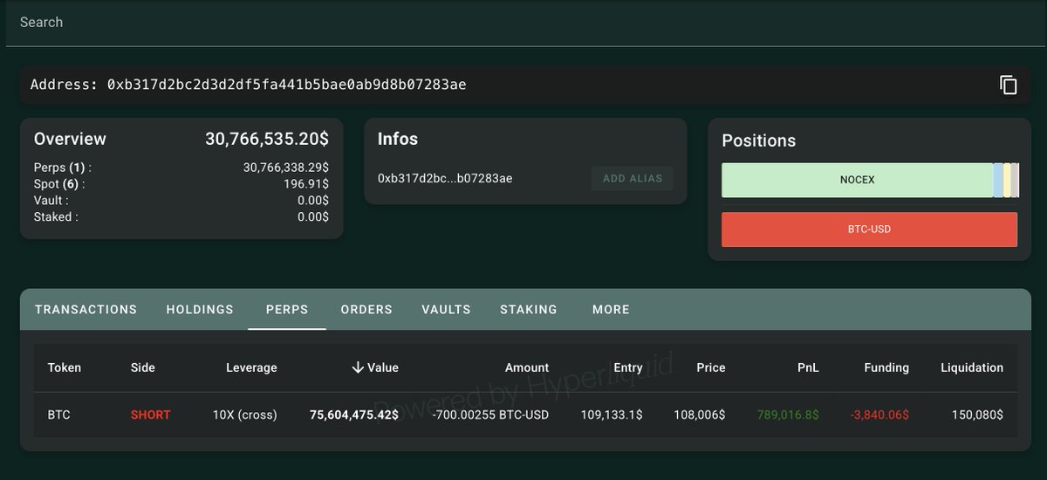Screen dimensions: 1047x480
Task: Sort by the Entry column header
Action: click(628, 367)
